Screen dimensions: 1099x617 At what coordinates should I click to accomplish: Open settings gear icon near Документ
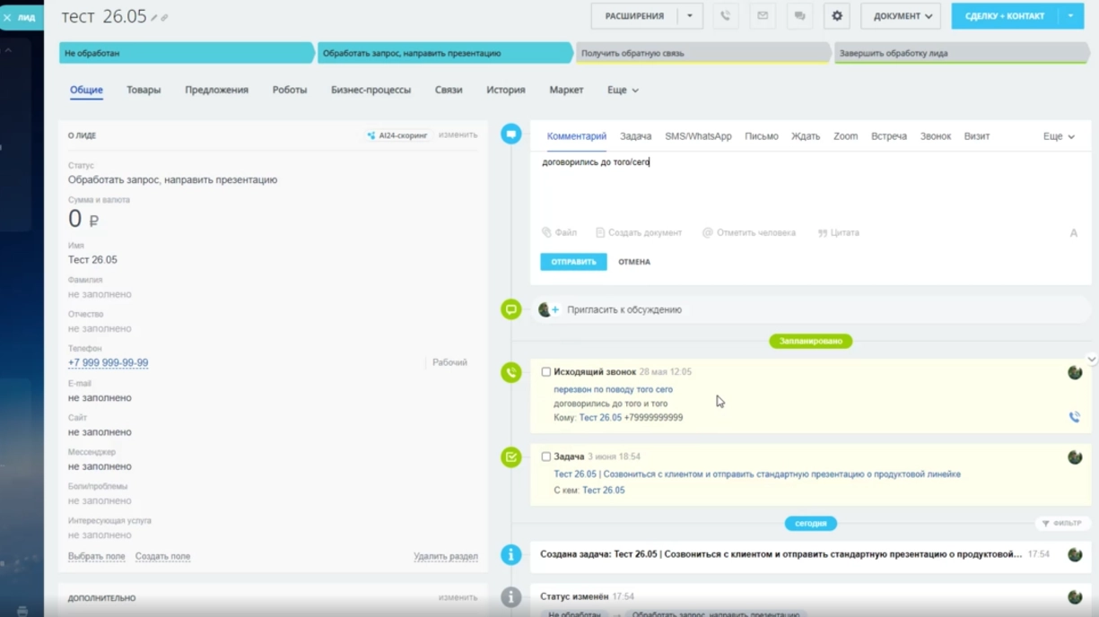tap(837, 16)
